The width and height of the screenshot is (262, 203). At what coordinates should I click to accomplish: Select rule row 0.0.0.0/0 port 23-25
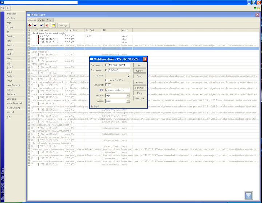[143, 36]
